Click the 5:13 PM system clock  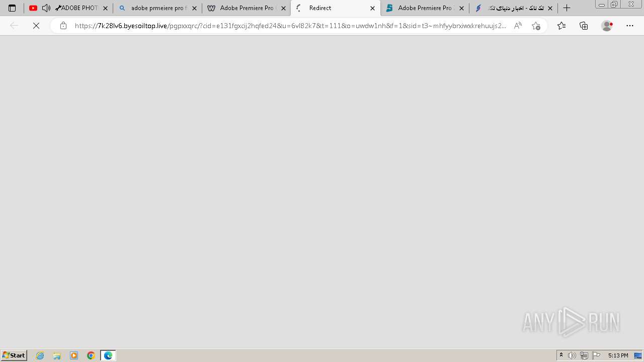618,355
